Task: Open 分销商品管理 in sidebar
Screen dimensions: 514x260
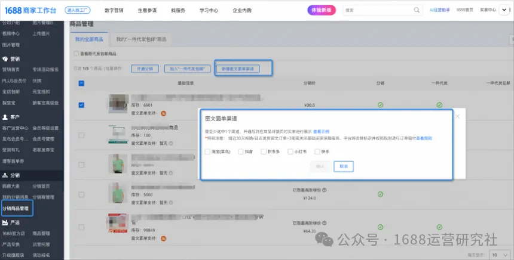Action: (16, 208)
